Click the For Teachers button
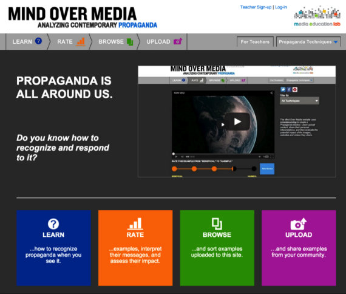 (x=255, y=42)
